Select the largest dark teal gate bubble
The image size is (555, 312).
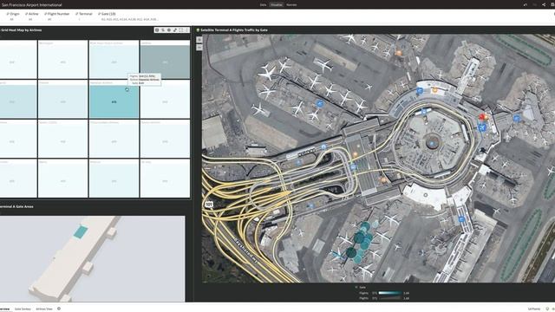click(351, 252)
